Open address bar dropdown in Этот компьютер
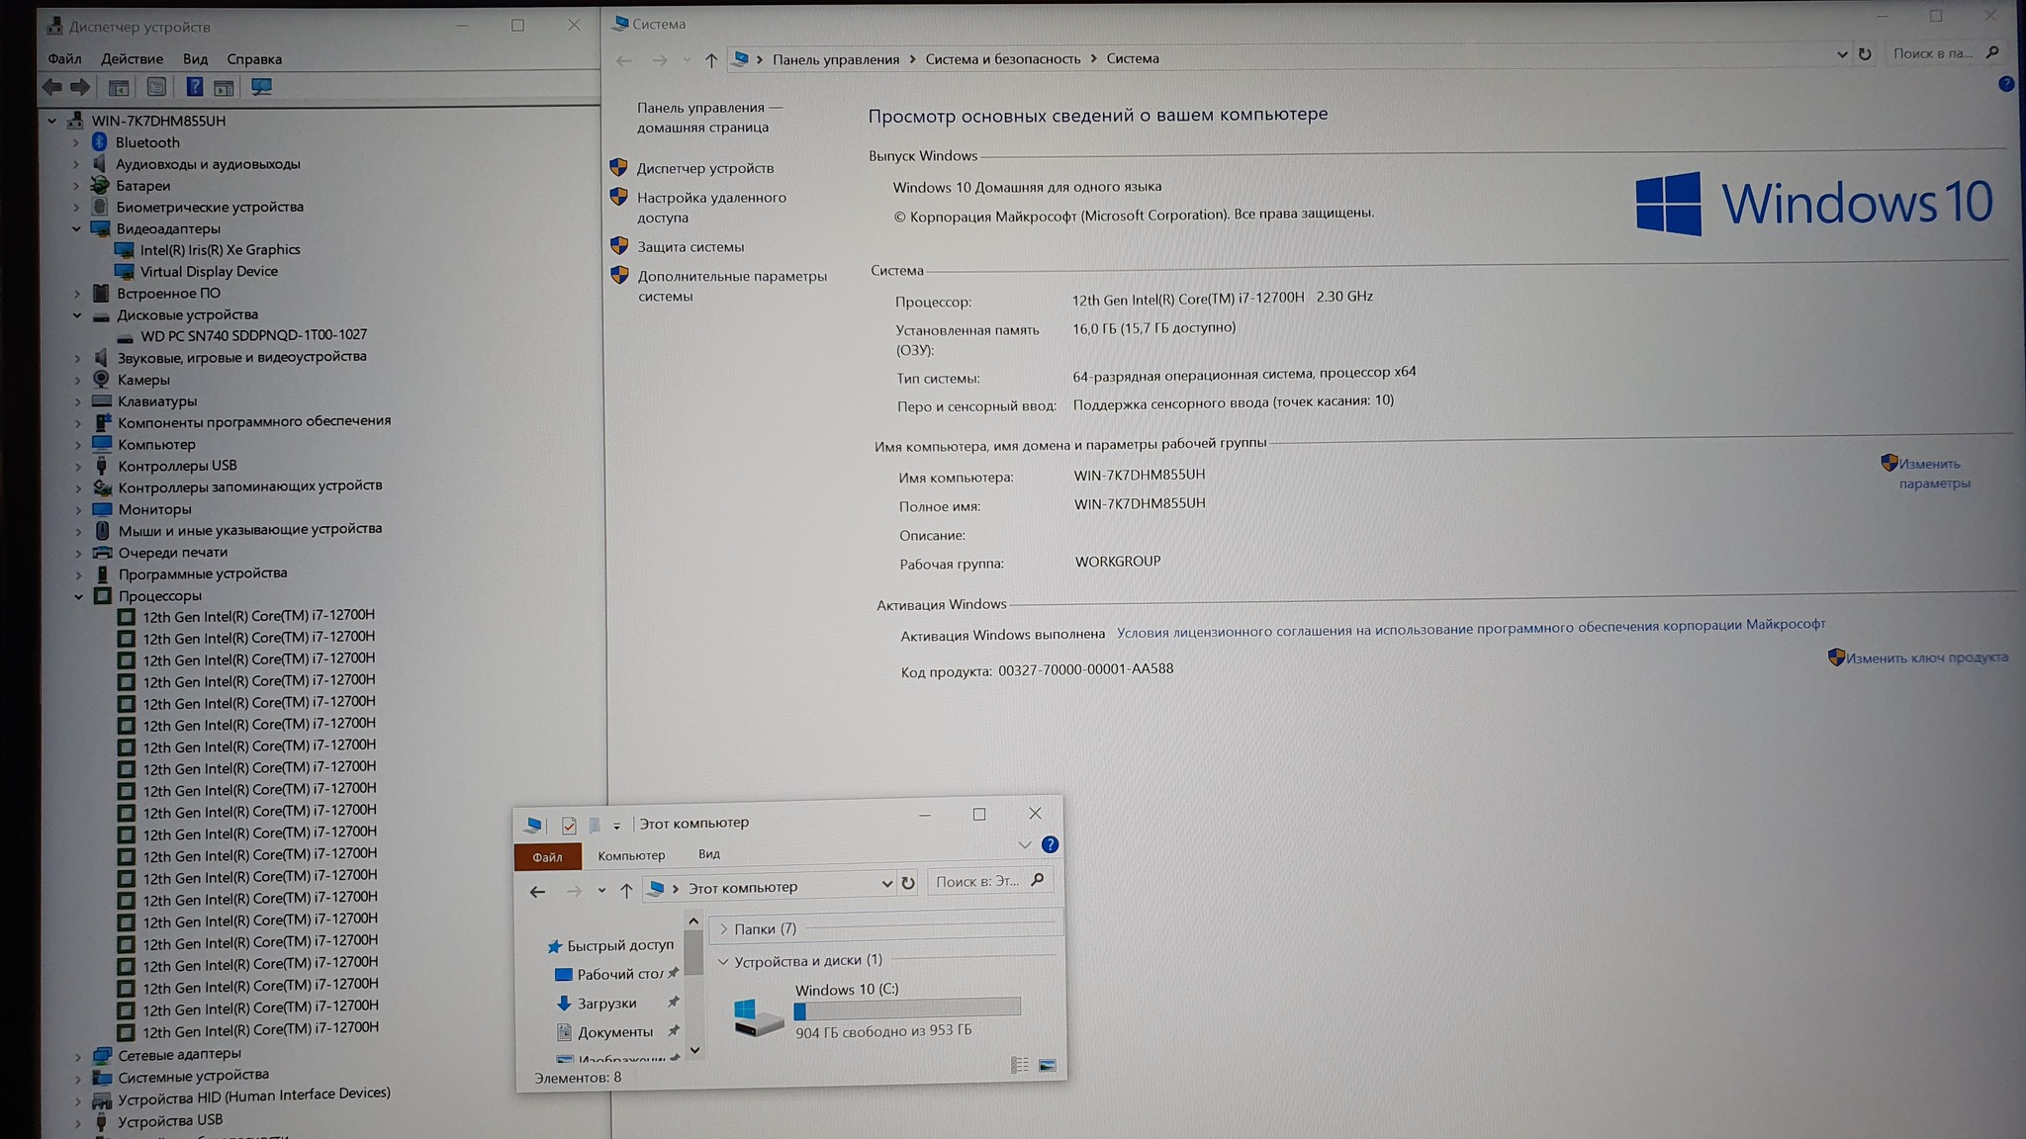Image resolution: width=2026 pixels, height=1139 pixels. [886, 884]
